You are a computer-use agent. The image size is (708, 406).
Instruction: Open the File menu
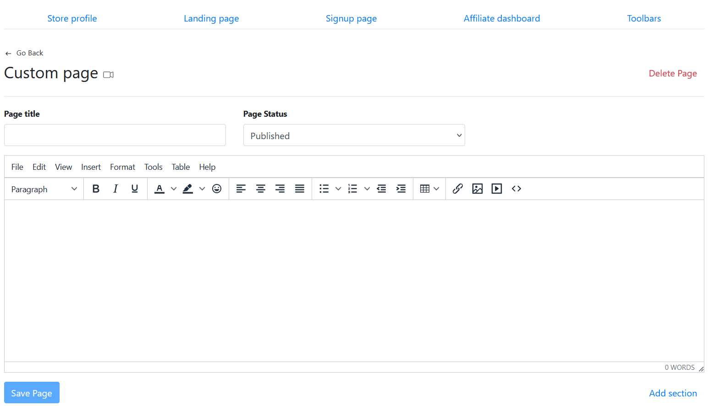point(17,167)
